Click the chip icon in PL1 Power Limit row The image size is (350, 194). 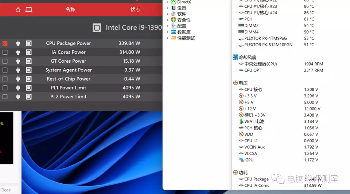[28, 88]
